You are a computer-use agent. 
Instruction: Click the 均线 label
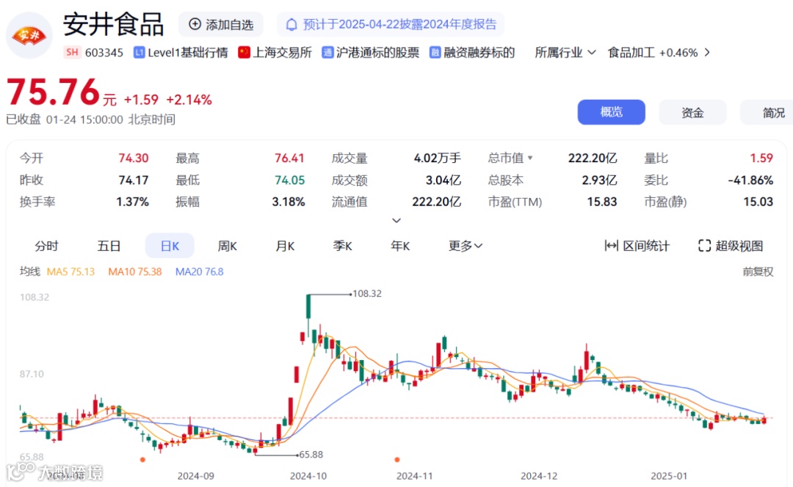coord(30,271)
